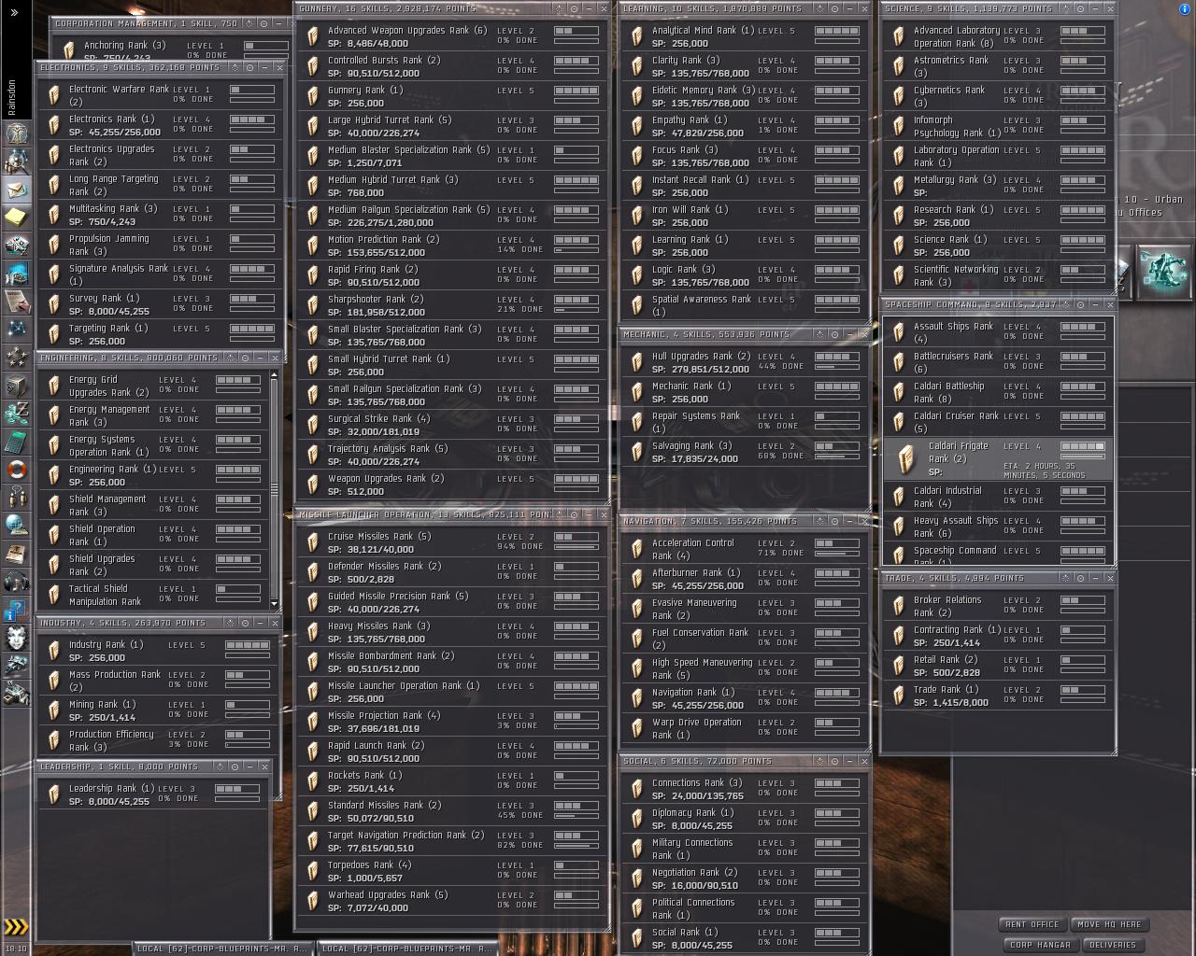
Task: Open the yellow notepad icon
Action: coord(17,218)
